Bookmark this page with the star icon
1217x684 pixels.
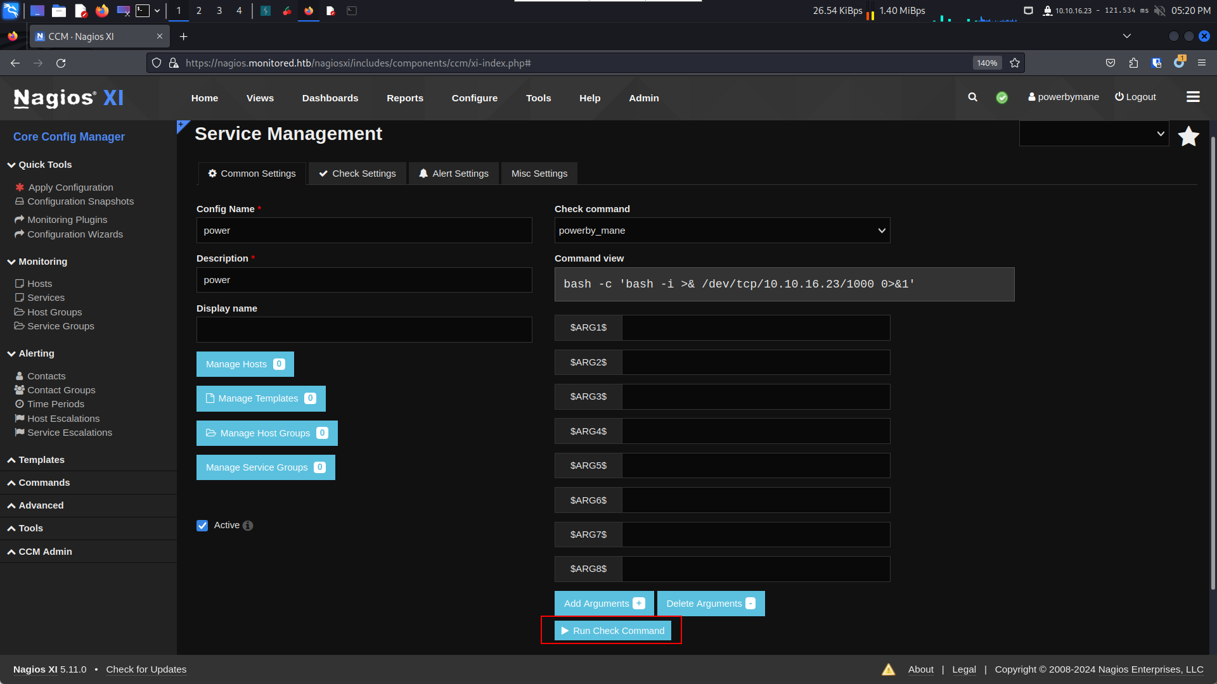[x=1015, y=63]
